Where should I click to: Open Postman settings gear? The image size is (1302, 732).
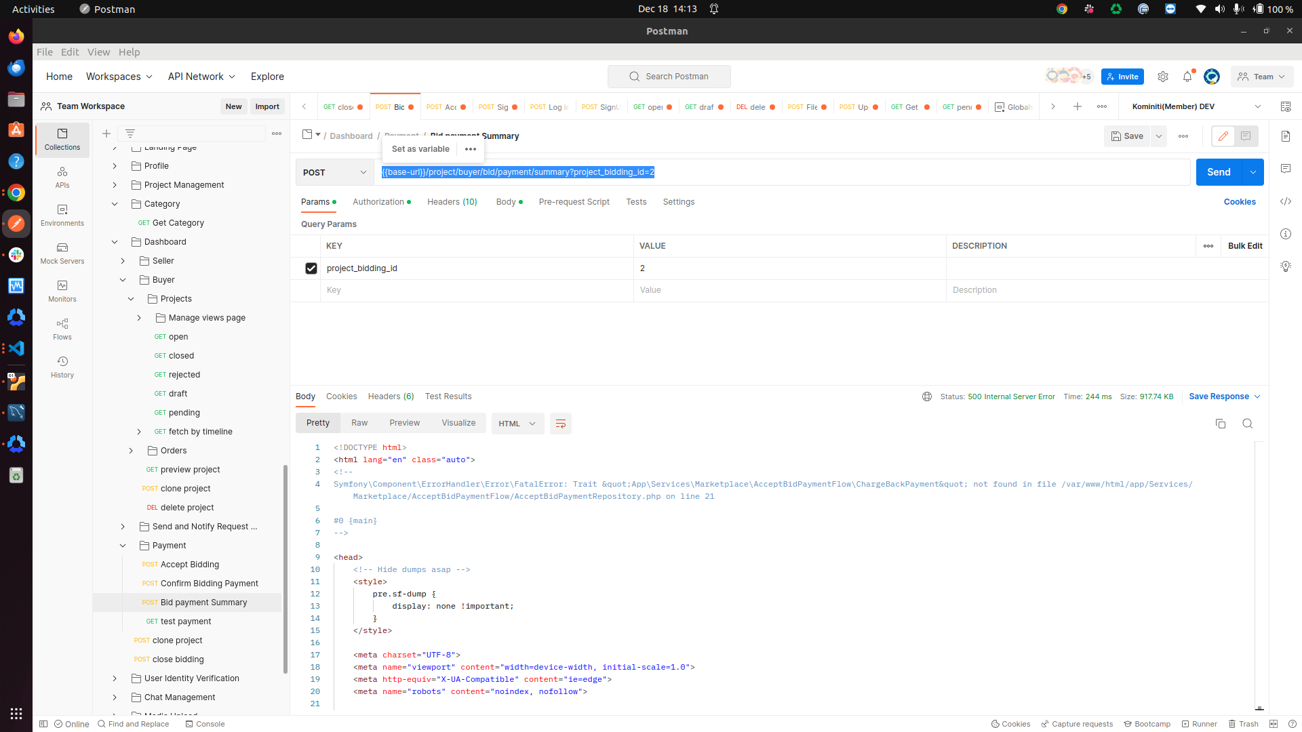pos(1162,77)
